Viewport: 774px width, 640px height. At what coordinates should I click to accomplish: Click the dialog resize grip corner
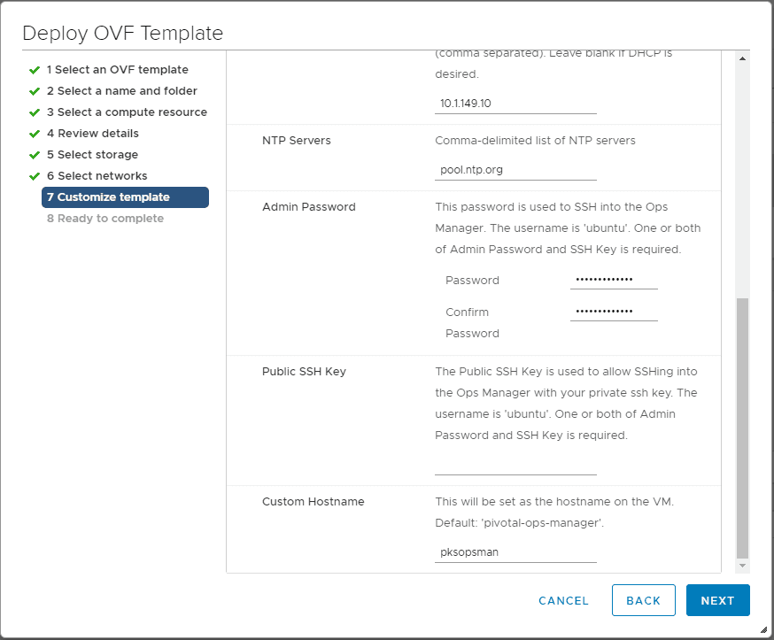tap(763, 629)
